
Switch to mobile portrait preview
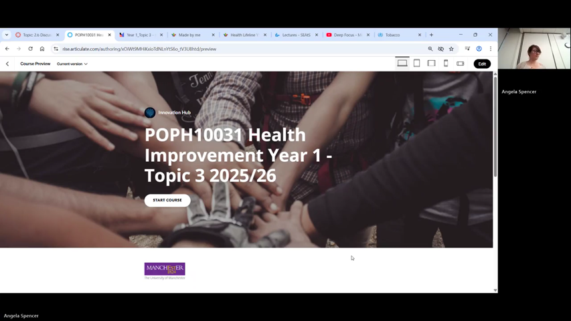coord(446,64)
